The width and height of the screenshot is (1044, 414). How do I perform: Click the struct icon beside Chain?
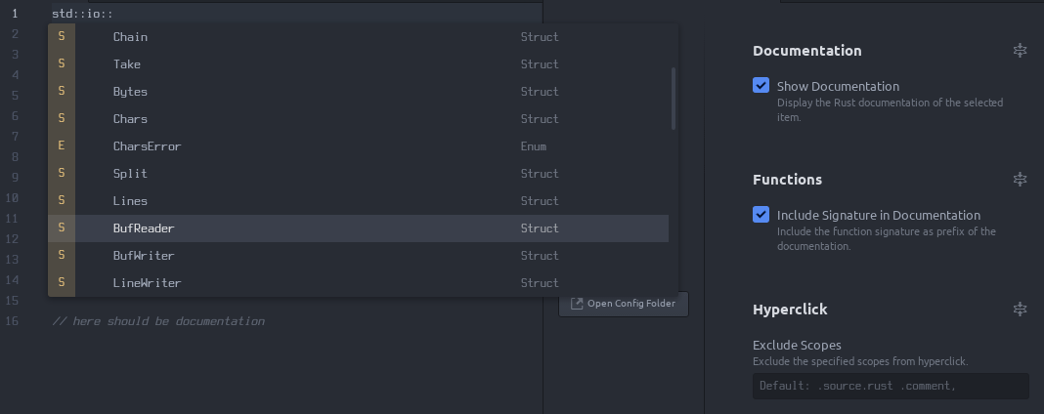coord(62,37)
